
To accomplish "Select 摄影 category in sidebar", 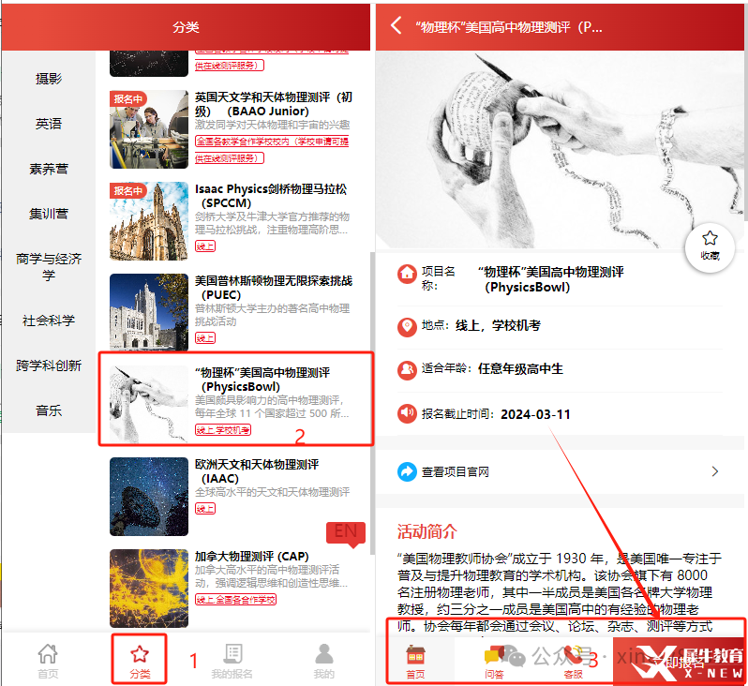I will pyautogui.click(x=48, y=79).
